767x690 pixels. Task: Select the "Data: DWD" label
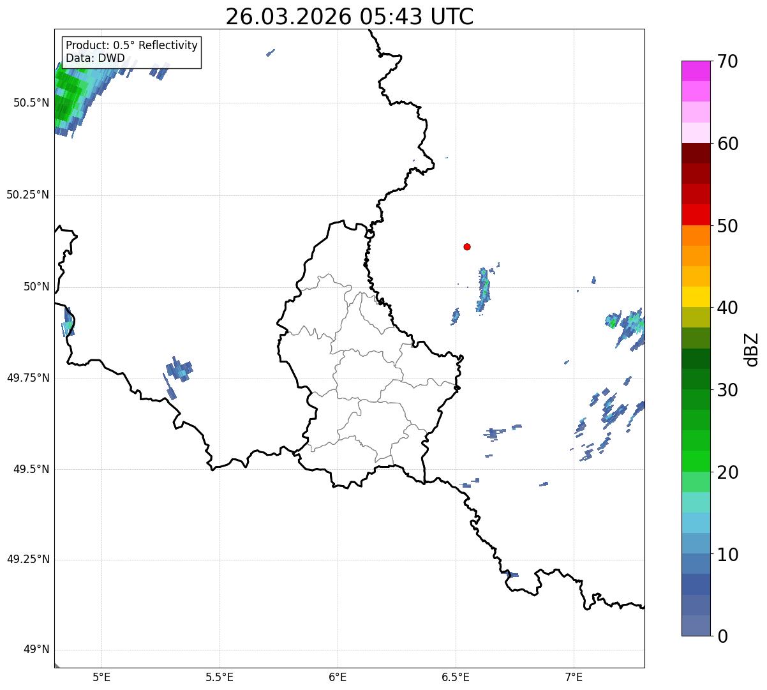95,58
